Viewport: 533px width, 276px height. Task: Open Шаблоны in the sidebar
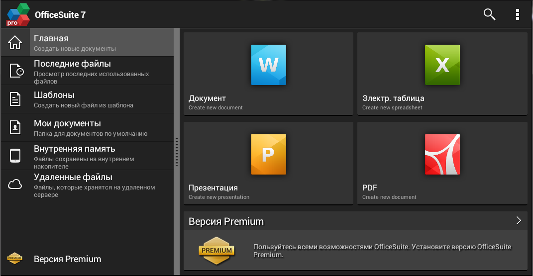(54, 95)
